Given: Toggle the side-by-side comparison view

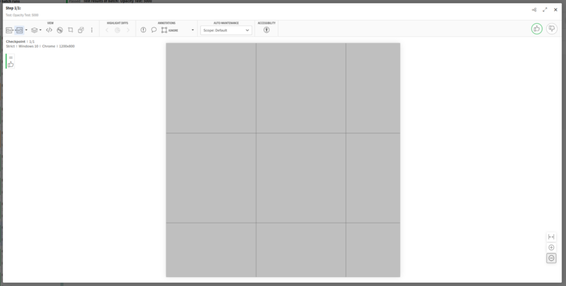Looking at the screenshot, I should [19, 30].
